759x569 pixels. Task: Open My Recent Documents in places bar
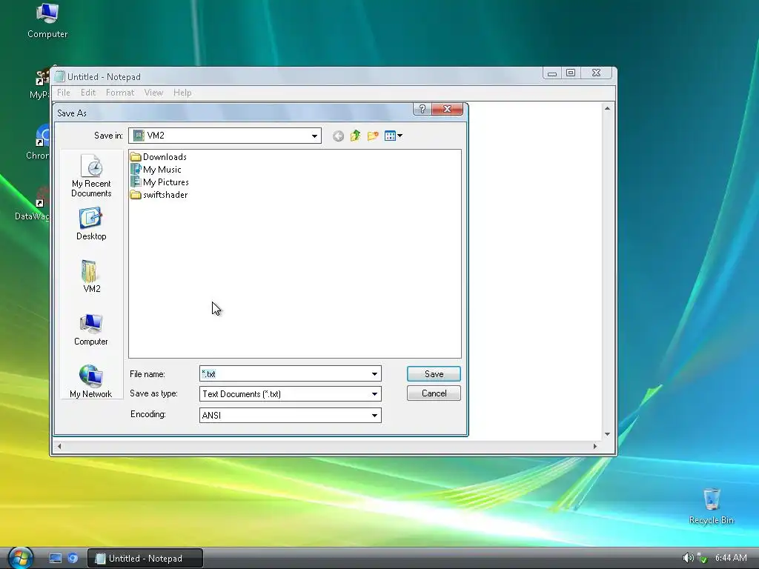pos(91,176)
